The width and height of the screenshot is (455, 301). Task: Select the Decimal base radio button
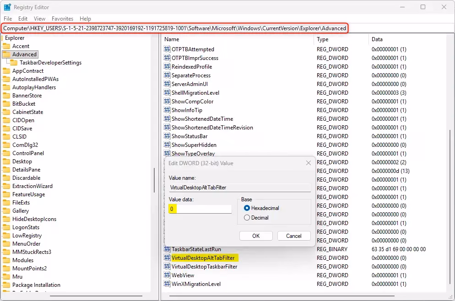[247, 218]
